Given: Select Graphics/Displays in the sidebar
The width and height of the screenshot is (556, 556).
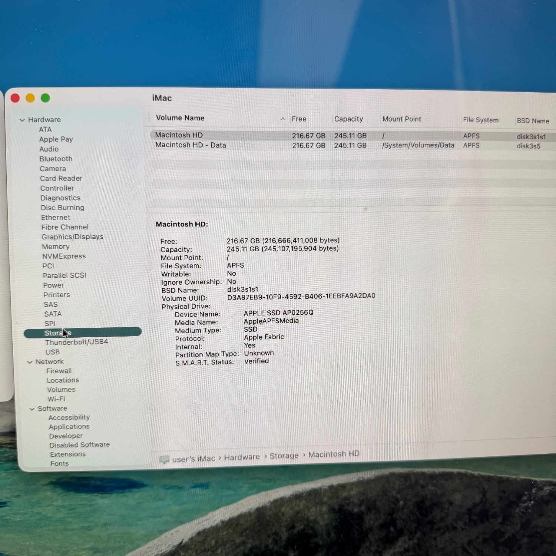Looking at the screenshot, I should [x=72, y=237].
